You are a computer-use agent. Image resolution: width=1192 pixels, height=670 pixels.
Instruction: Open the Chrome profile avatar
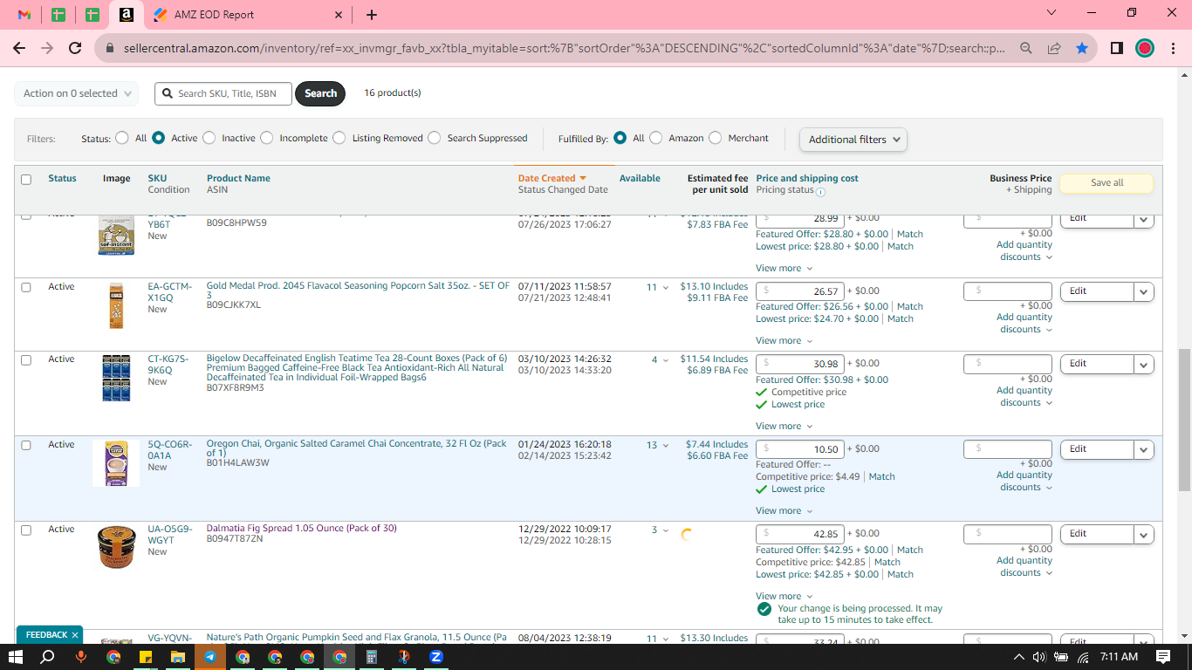[x=1145, y=49]
